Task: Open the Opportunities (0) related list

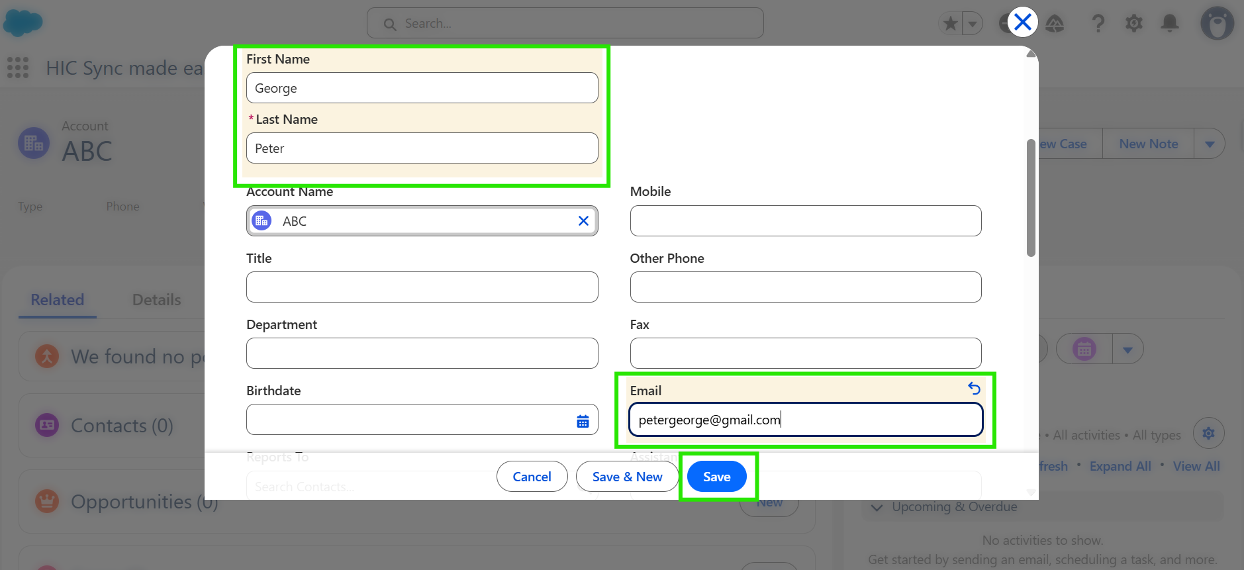Action: tap(144, 502)
